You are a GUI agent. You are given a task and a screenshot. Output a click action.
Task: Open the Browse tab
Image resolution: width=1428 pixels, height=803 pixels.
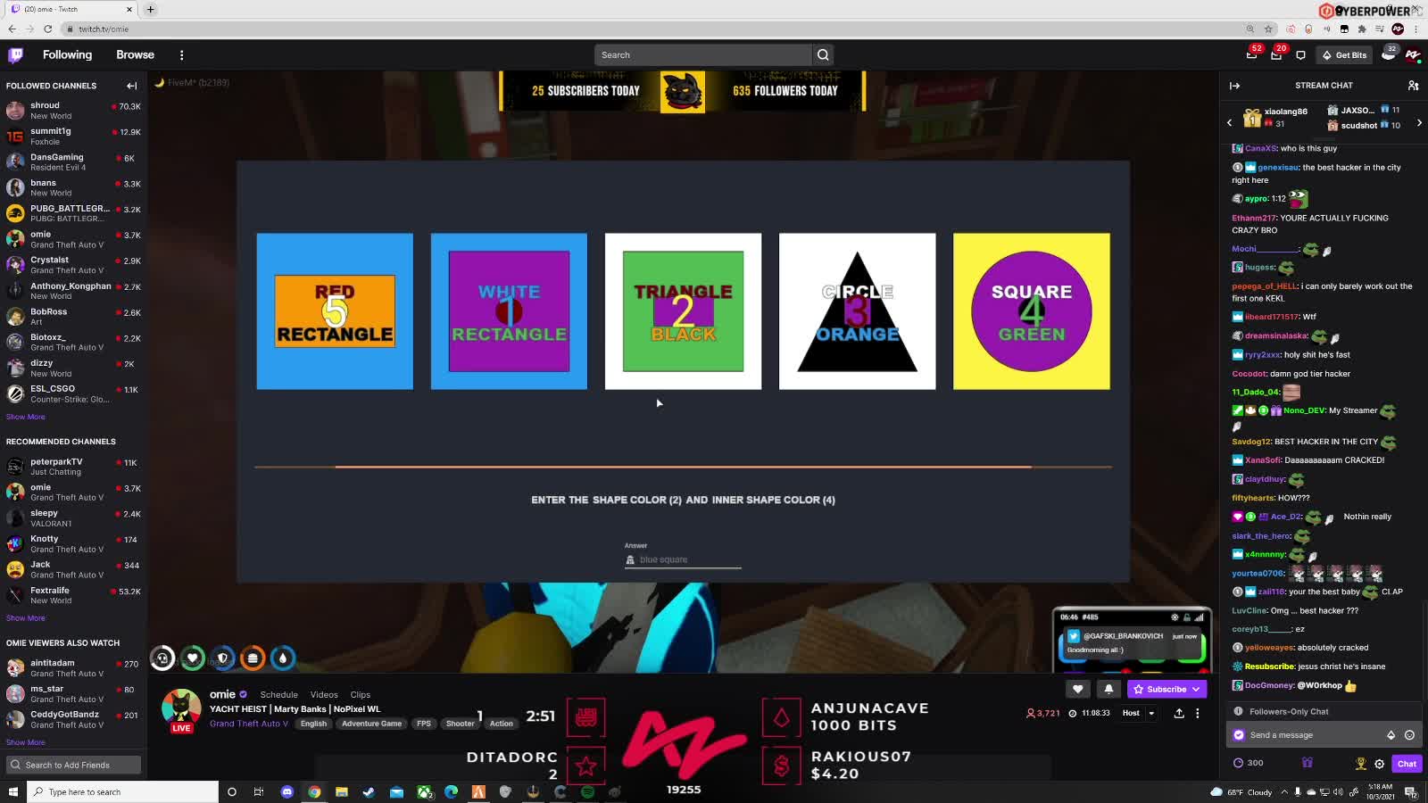[x=135, y=55]
